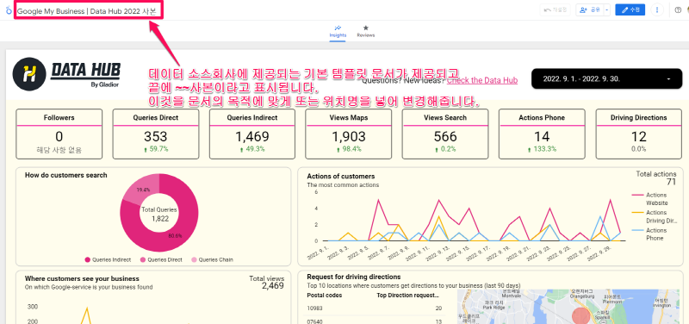Image resolution: width=689 pixels, height=324 pixels.
Task: Select the Views Maps scorecard value 1,903
Action: (x=349, y=136)
